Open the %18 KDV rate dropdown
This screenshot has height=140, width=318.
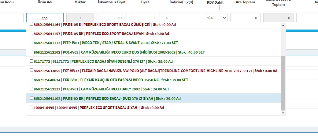tap(215, 18)
